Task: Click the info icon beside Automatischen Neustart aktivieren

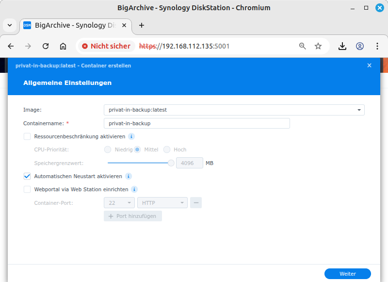Action: pos(128,176)
